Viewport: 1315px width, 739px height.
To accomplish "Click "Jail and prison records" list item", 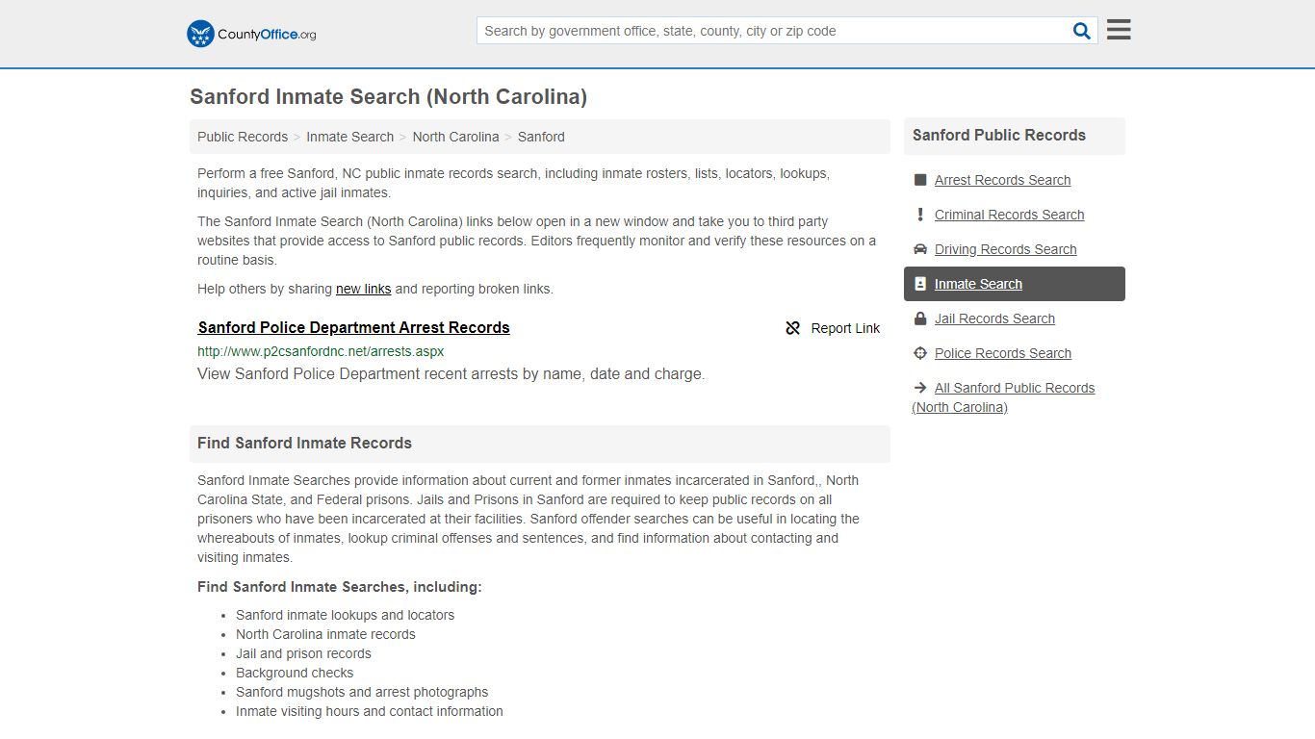I will point(303,653).
